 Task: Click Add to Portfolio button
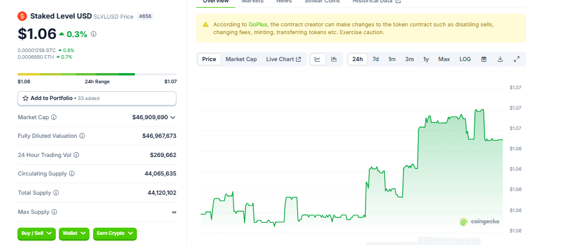(97, 98)
